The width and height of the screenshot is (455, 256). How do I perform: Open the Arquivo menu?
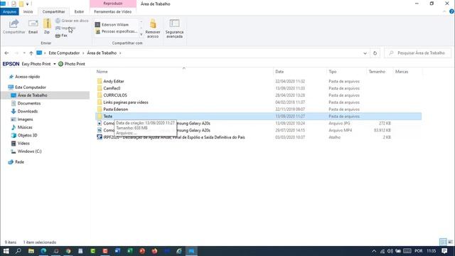click(x=9, y=11)
